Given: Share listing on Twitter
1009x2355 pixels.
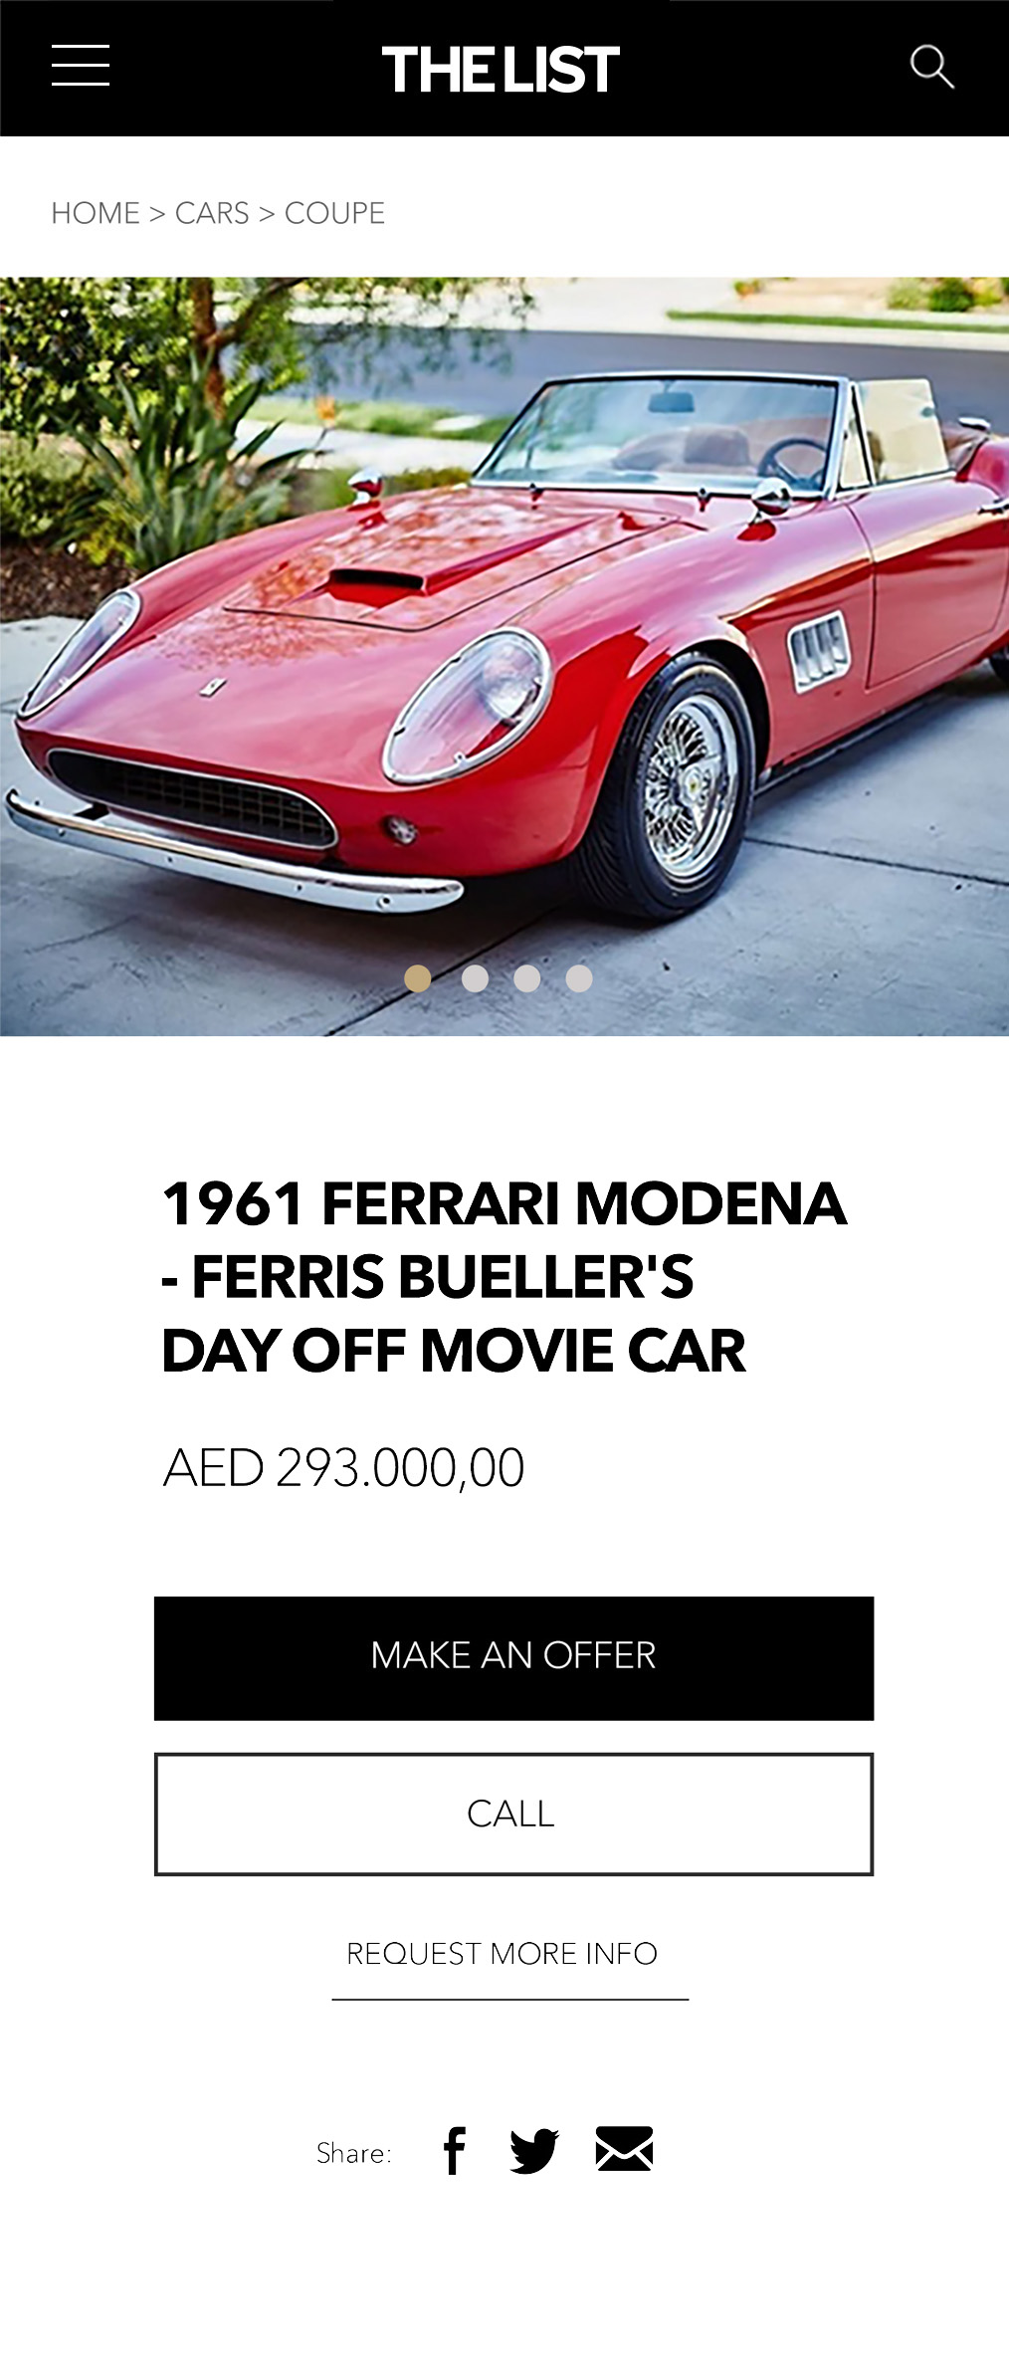Looking at the screenshot, I should 534,2150.
